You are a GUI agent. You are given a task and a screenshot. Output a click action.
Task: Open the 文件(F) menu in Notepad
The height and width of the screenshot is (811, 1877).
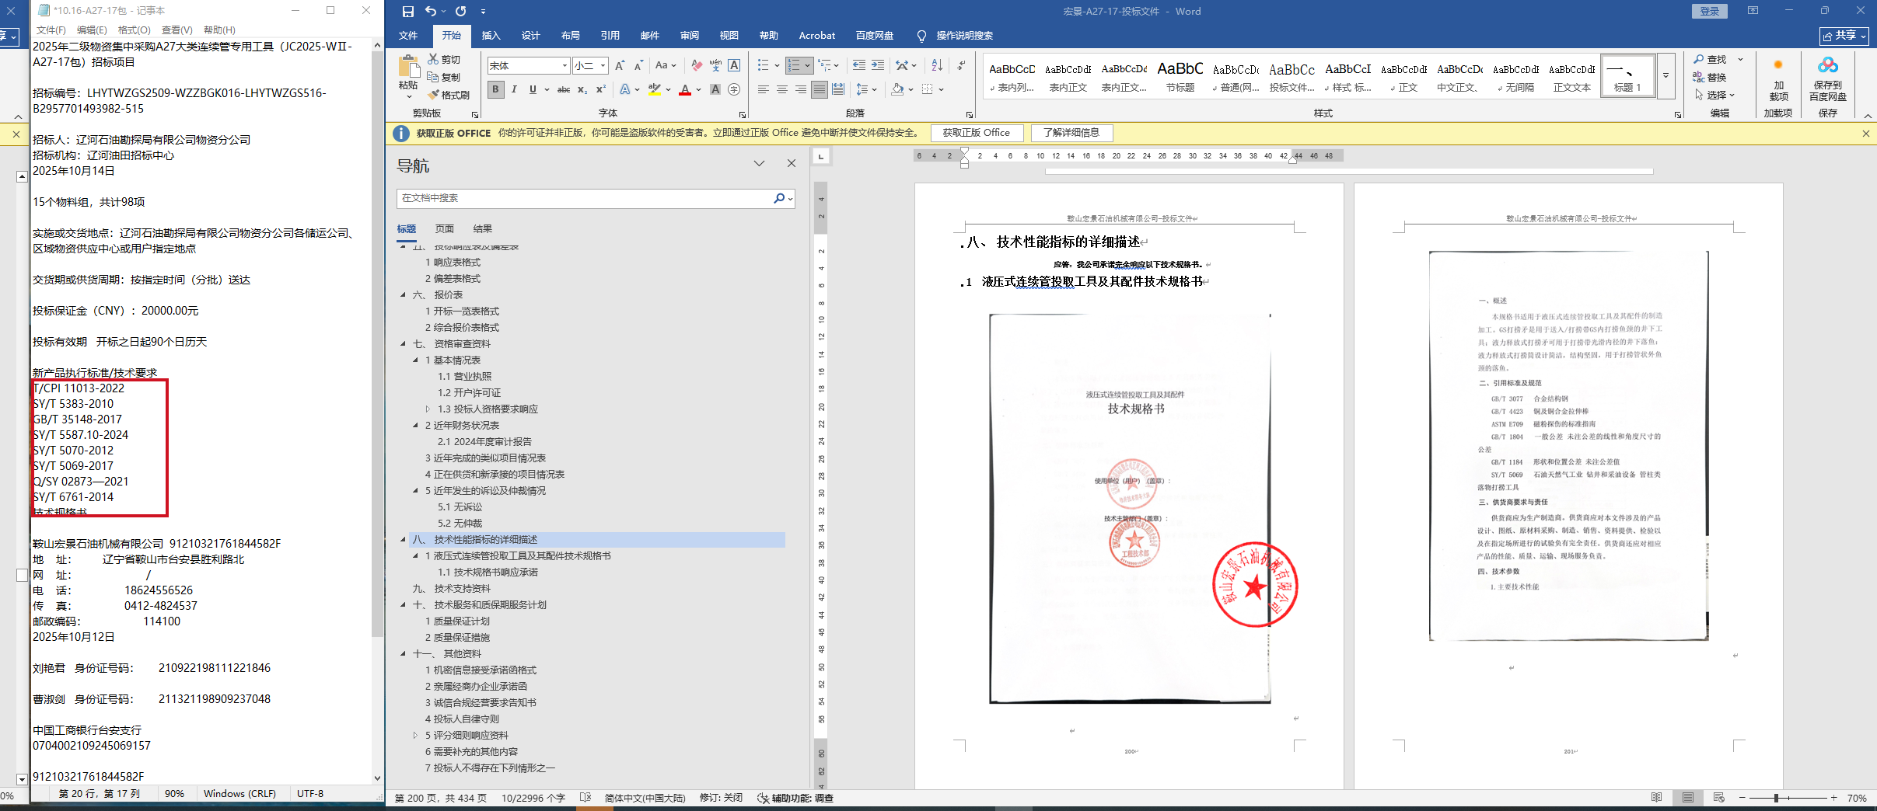tap(51, 30)
